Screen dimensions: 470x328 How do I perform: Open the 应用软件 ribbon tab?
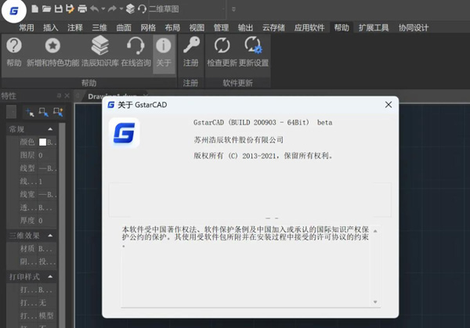tap(309, 28)
